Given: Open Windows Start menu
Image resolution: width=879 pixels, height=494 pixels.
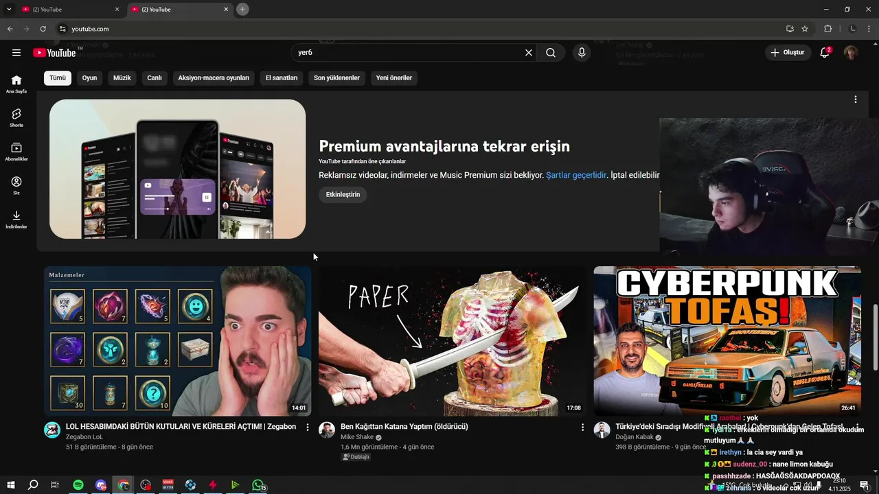Looking at the screenshot, I should (11, 485).
